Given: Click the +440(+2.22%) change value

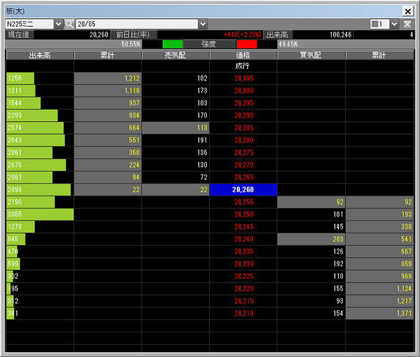Looking at the screenshot, I should coord(242,35).
